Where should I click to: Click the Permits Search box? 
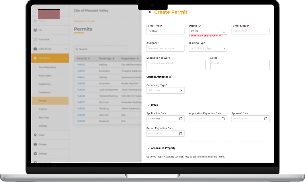pyautogui.click(x=100, y=49)
